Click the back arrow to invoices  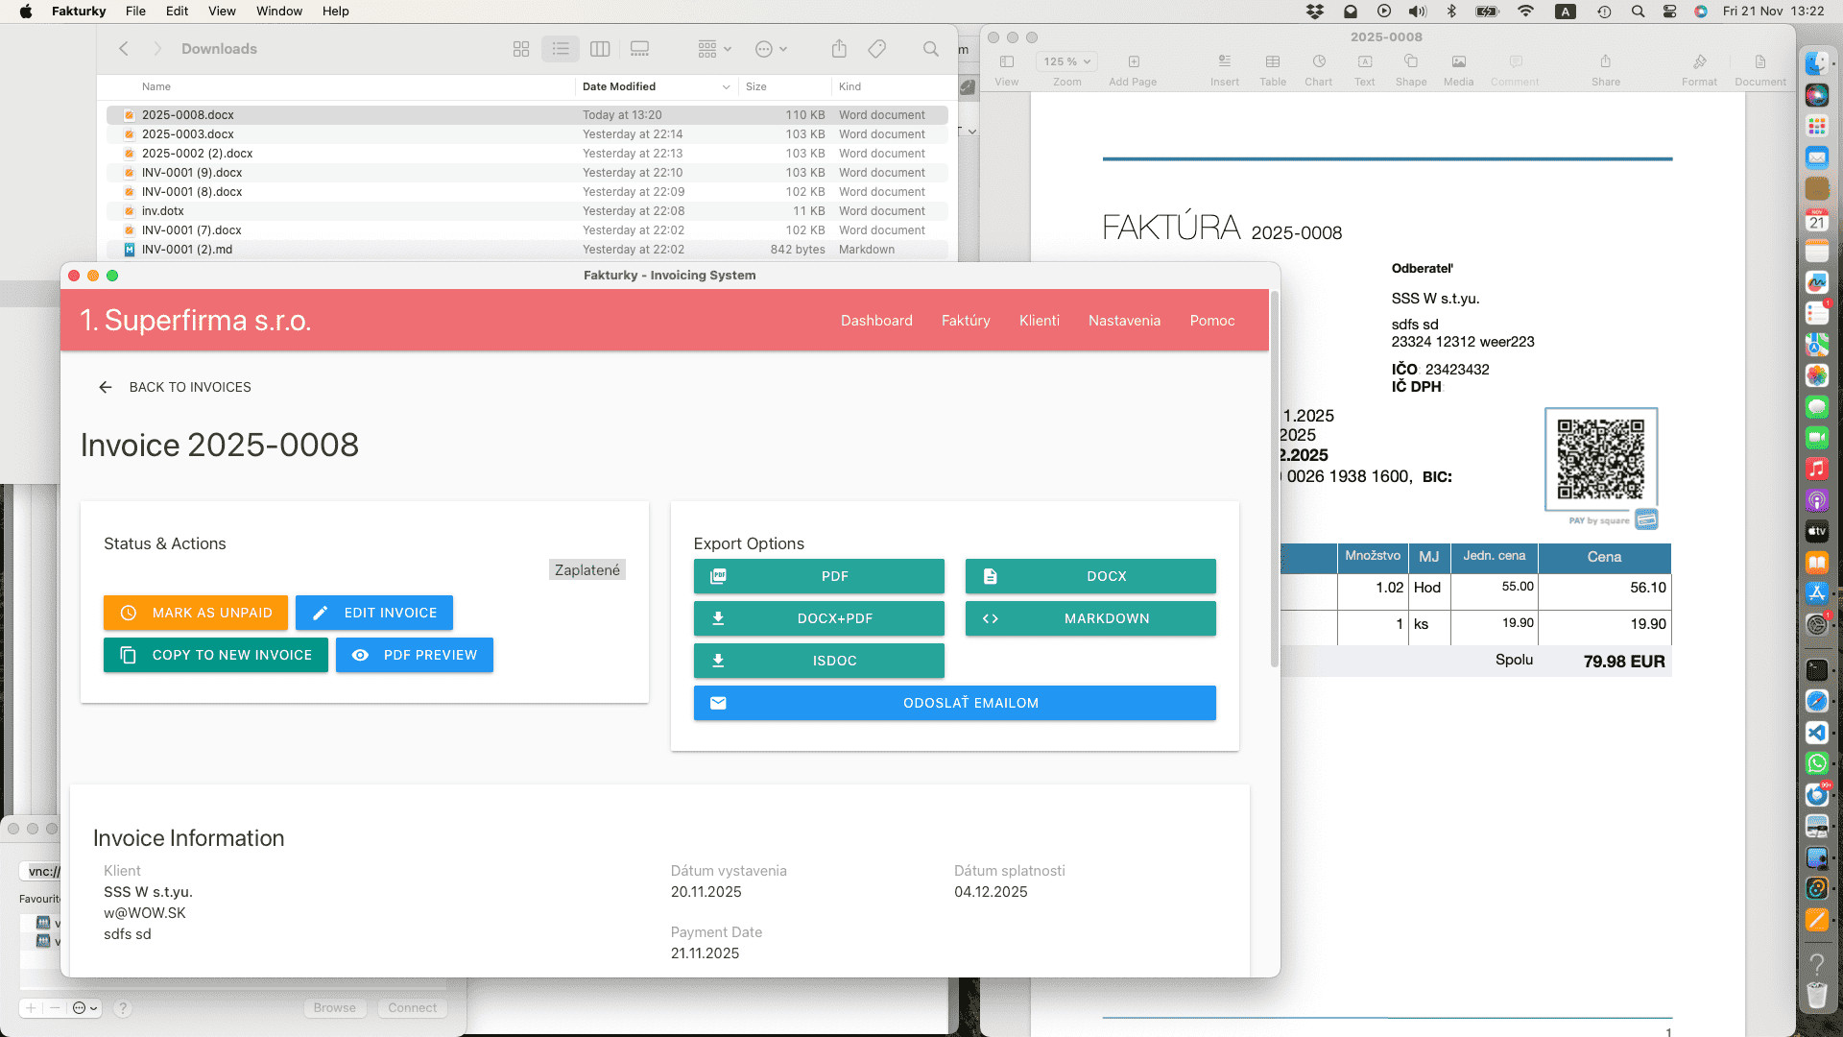106,387
